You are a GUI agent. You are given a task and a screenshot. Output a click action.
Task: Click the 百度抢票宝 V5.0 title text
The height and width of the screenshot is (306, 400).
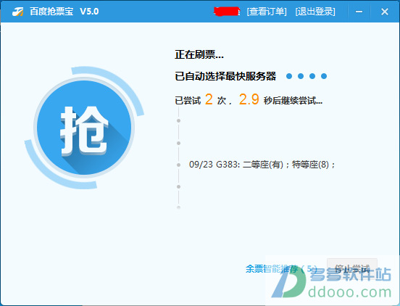coord(64,12)
